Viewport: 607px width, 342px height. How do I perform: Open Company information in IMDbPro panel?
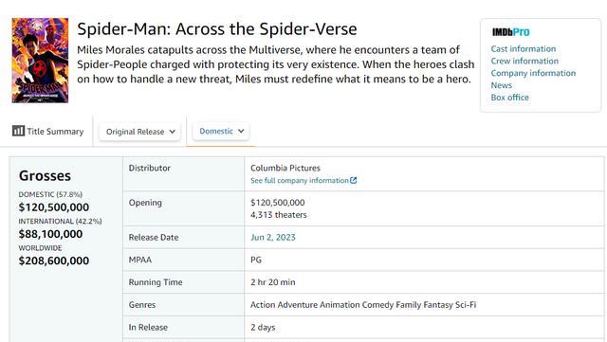(533, 73)
